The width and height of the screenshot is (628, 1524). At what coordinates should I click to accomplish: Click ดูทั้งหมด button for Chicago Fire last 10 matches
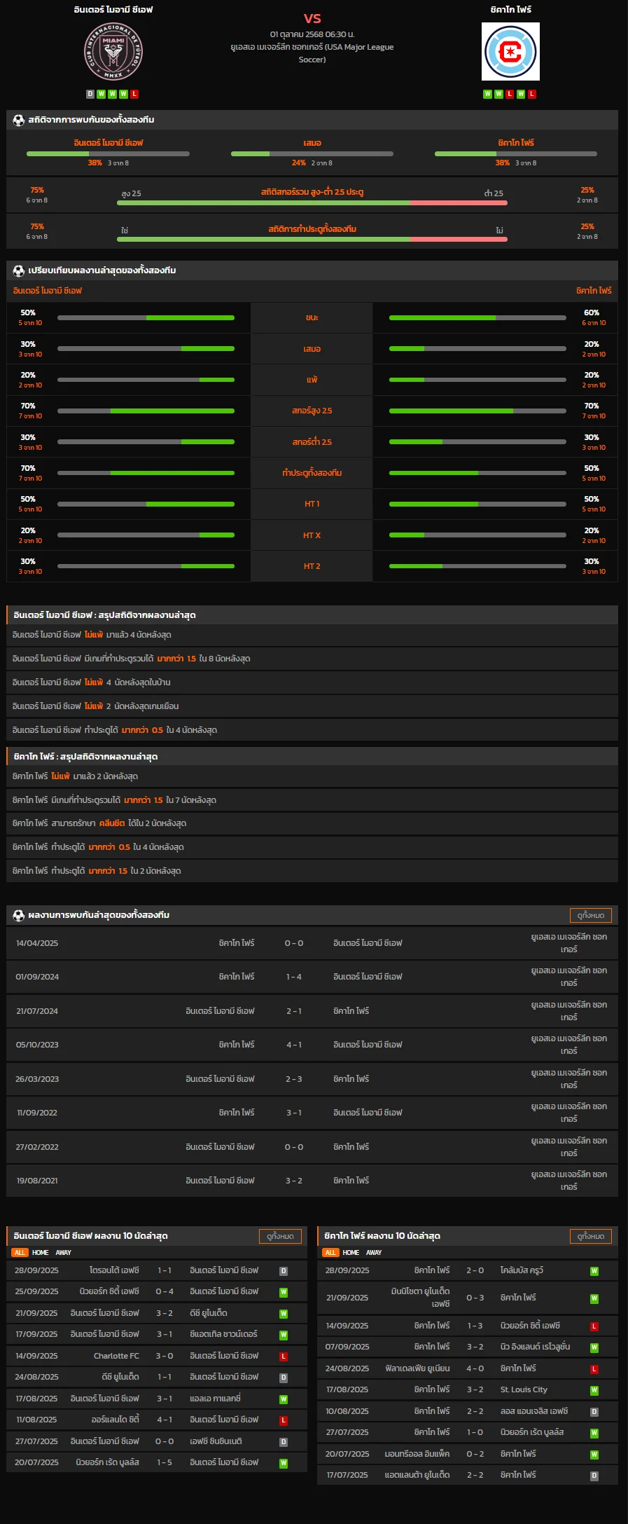click(590, 1236)
